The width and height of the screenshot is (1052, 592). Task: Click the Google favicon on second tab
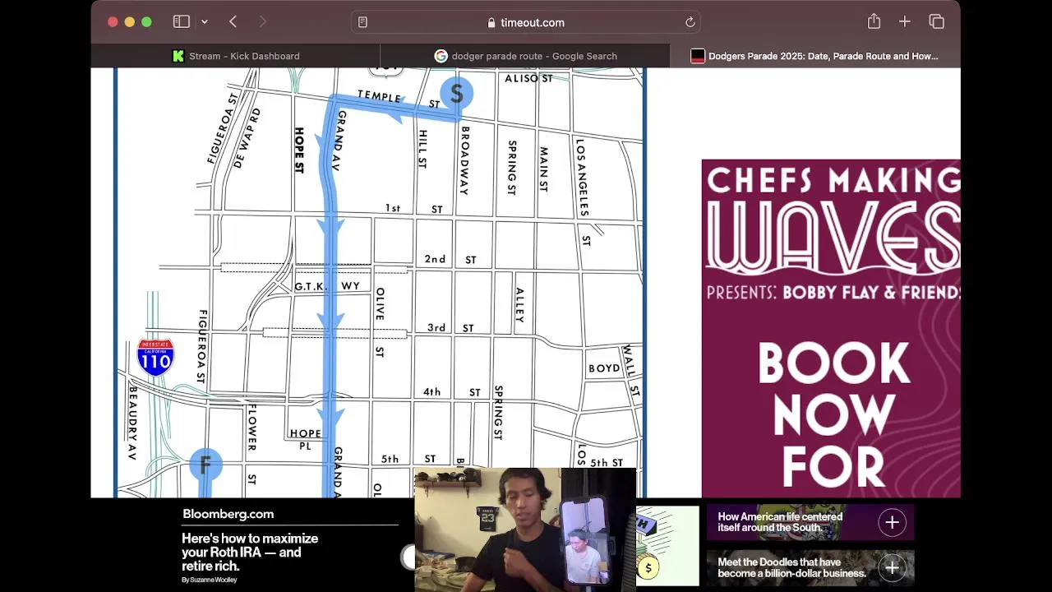click(x=441, y=56)
